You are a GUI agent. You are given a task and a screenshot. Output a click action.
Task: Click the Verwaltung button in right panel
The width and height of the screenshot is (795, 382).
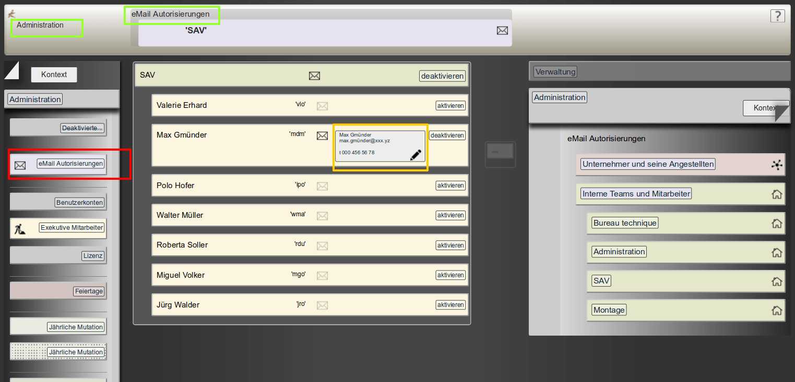click(555, 72)
